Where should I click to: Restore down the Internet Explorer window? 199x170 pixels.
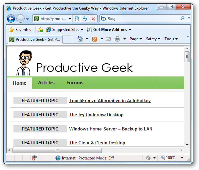click(x=171, y=7)
